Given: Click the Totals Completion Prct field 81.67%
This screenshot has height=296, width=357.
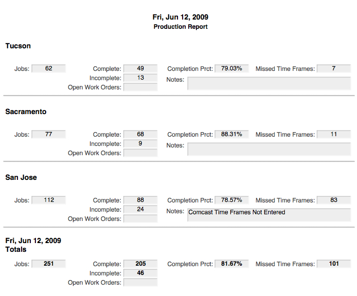Looking at the screenshot, I should pos(232,264).
